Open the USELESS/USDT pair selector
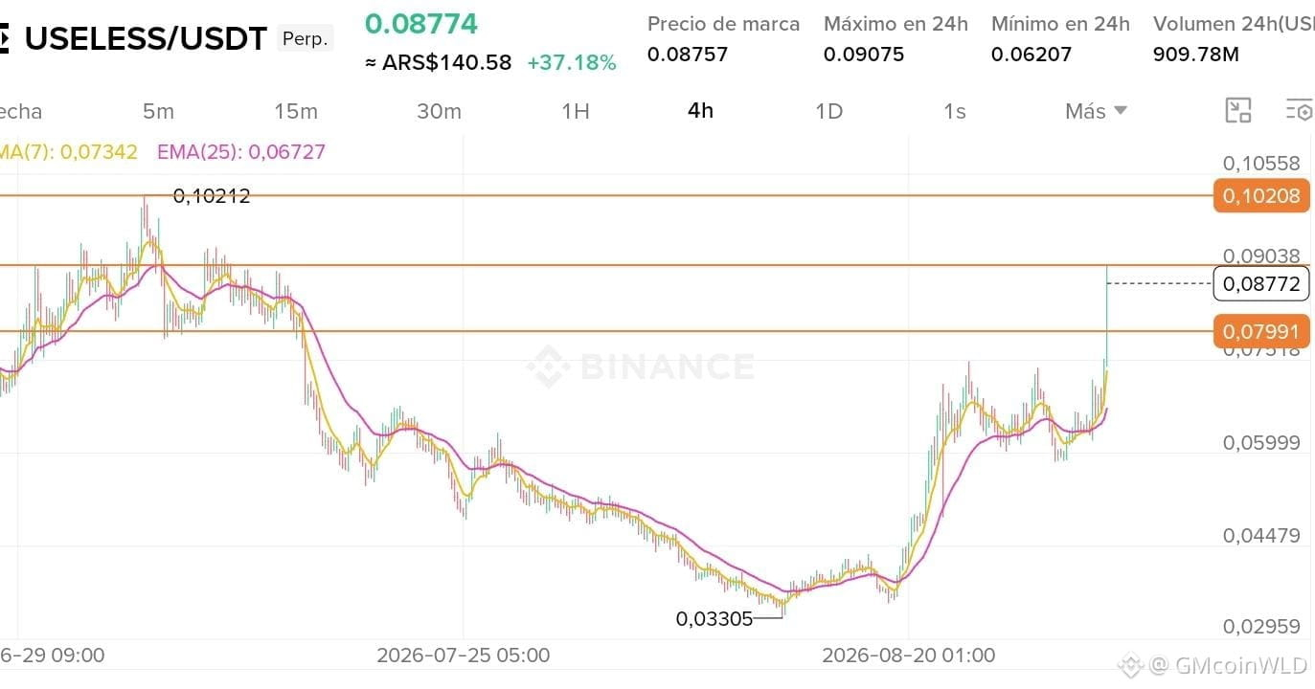 point(146,38)
